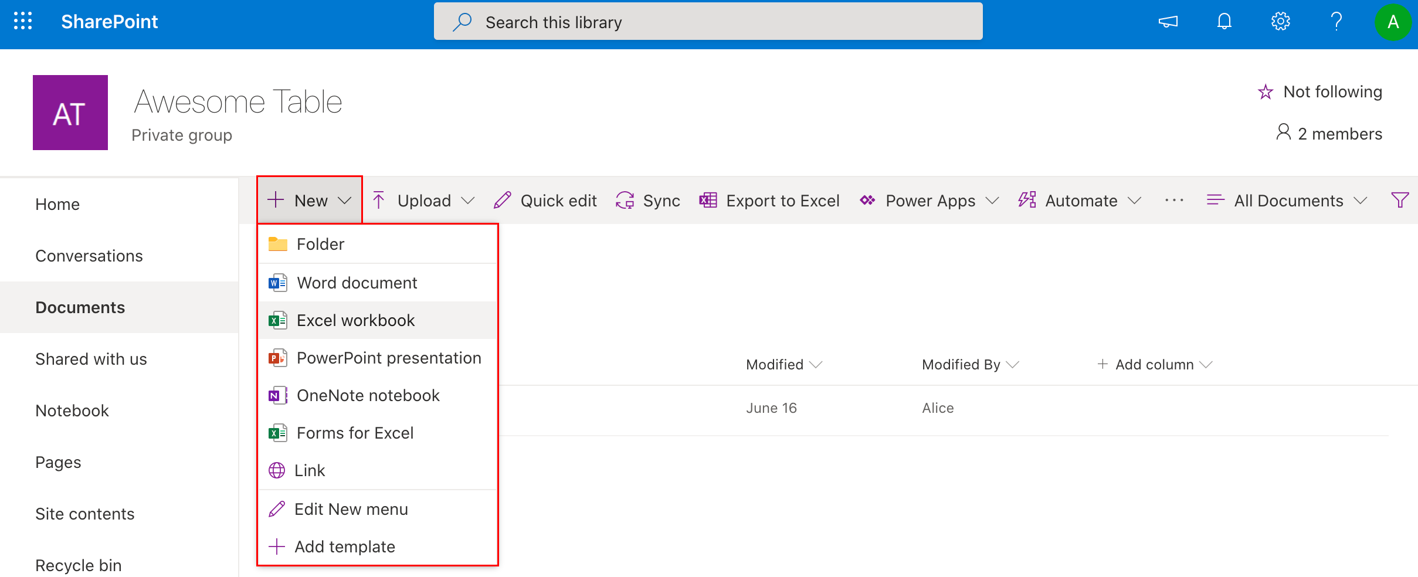This screenshot has width=1418, height=577.
Task: Click the Not following star icon
Action: coord(1265,92)
